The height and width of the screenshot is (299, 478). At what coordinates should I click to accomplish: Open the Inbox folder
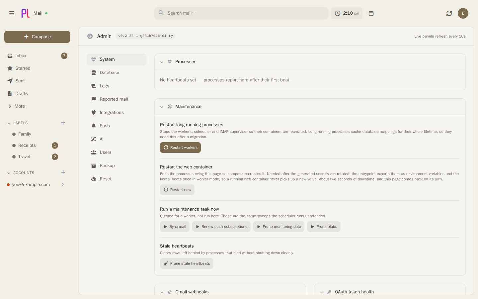pyautogui.click(x=37, y=56)
